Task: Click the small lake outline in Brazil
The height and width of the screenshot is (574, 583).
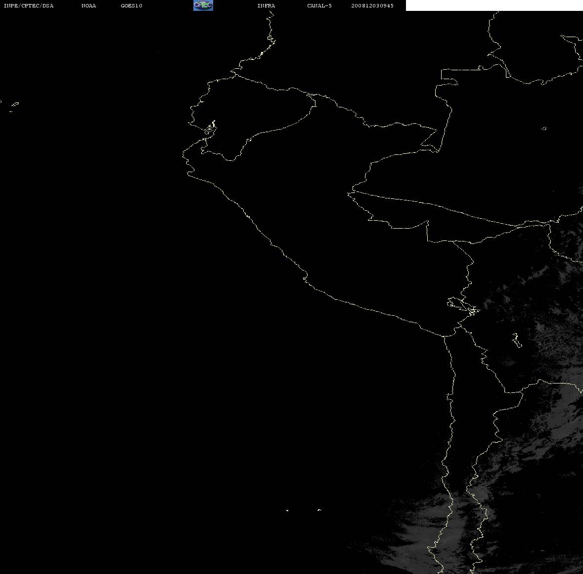Action: tap(544, 128)
